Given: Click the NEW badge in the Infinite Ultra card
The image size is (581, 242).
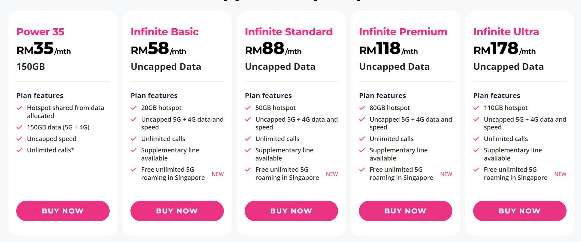Looking at the screenshot, I should [x=561, y=174].
